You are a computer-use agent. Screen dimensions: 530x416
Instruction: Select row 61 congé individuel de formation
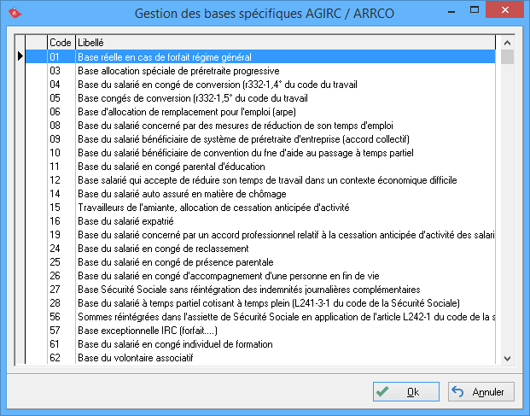click(256, 343)
